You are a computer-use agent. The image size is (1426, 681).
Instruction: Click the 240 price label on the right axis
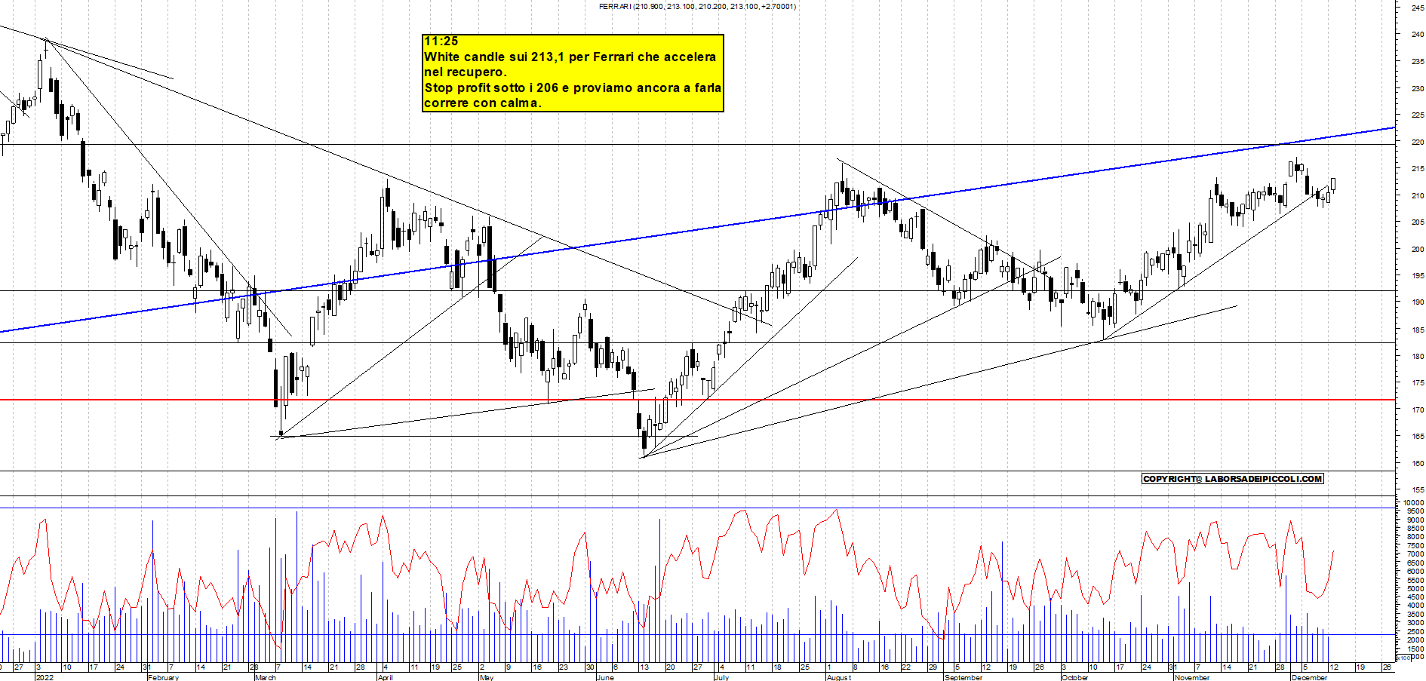point(1418,35)
